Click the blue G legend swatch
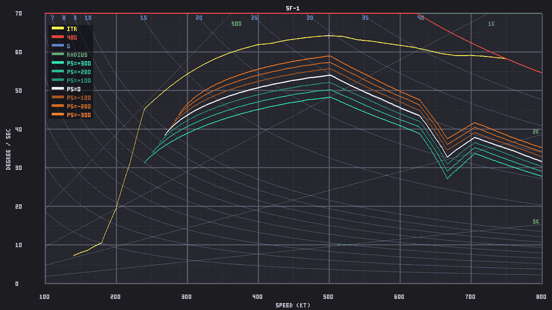The width and height of the screenshot is (552, 310). tap(57, 46)
